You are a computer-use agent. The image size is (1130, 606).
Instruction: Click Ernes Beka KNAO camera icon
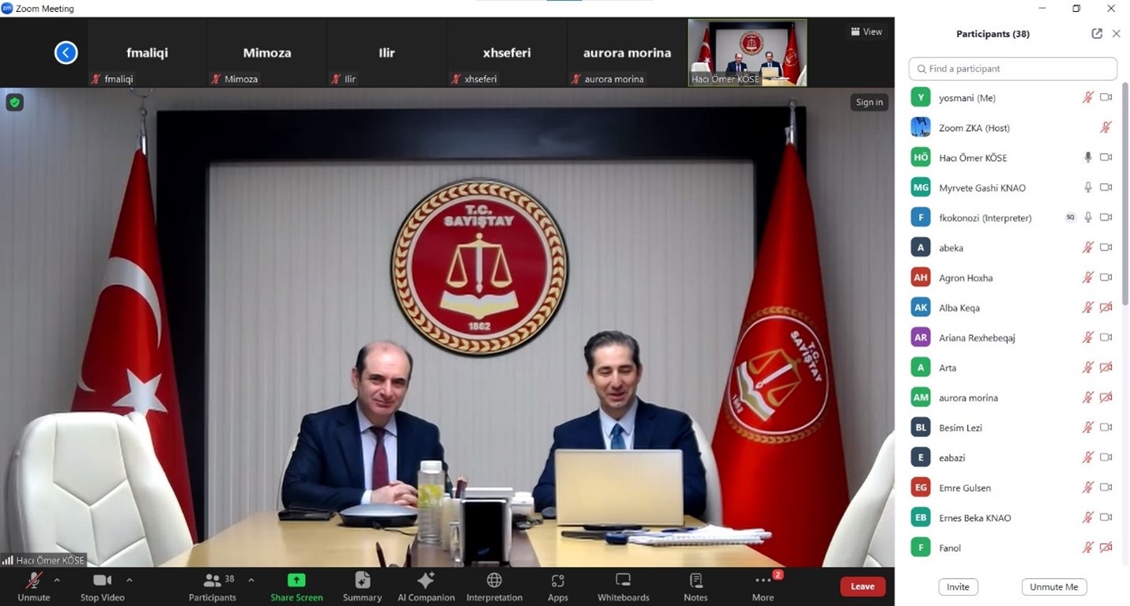pyautogui.click(x=1106, y=518)
